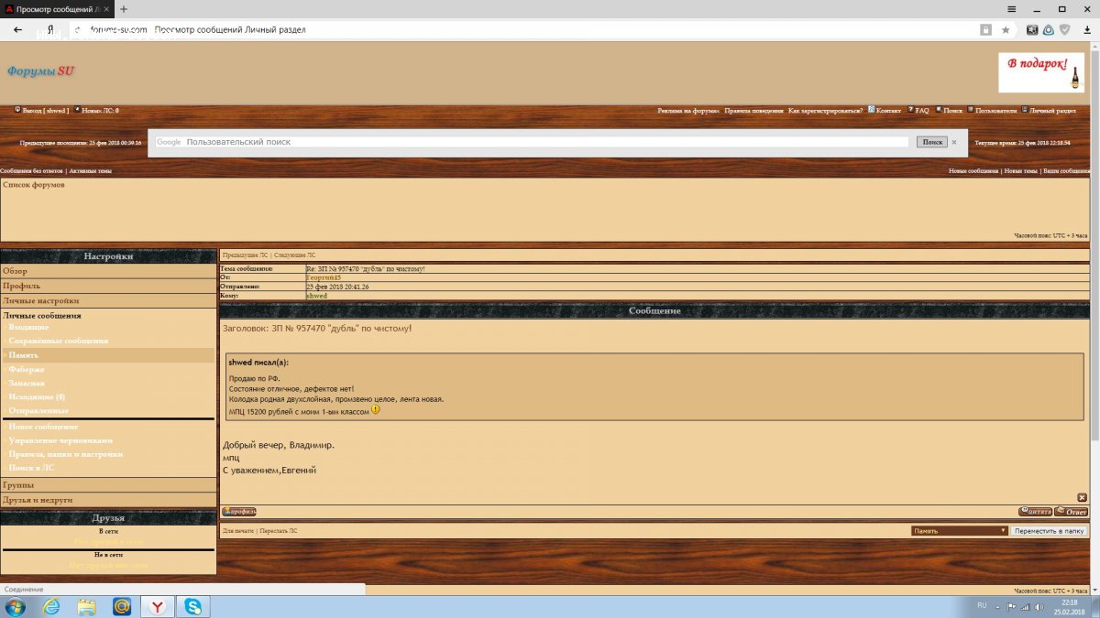Open a new browser tab

click(124, 8)
